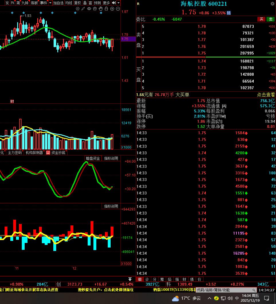Image resolution: width=276 pixels, height=304 pixels.
Task: Click the 点击查看 link
Action: pos(266,95)
